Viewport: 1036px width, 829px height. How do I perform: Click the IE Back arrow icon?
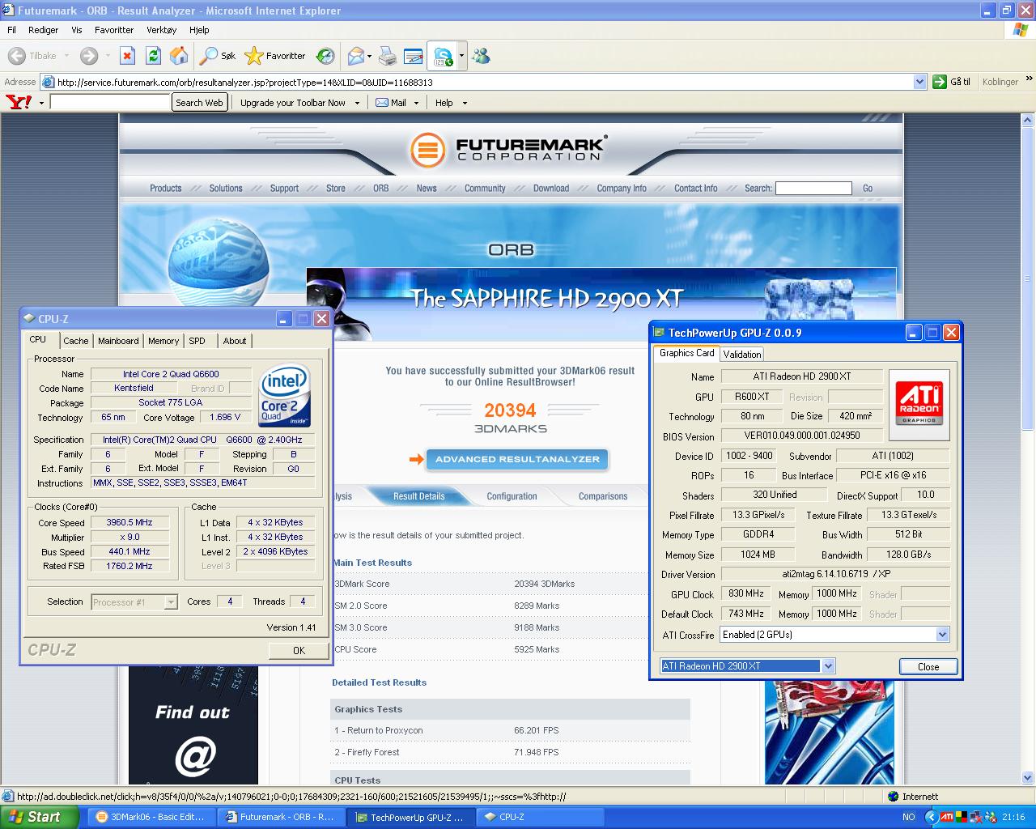(x=16, y=56)
